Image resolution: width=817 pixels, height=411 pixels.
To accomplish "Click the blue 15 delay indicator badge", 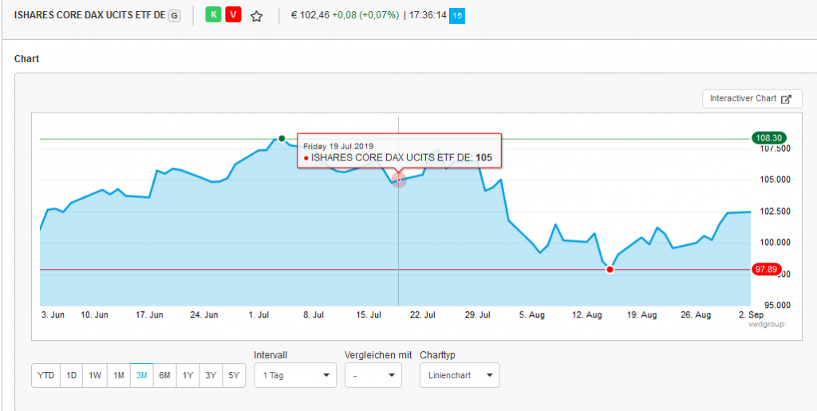I will pyautogui.click(x=456, y=15).
